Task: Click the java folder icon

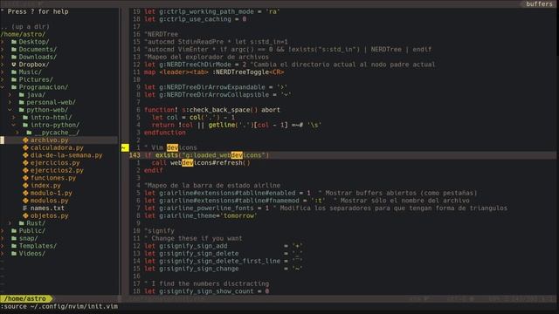Action: [x=21, y=95]
